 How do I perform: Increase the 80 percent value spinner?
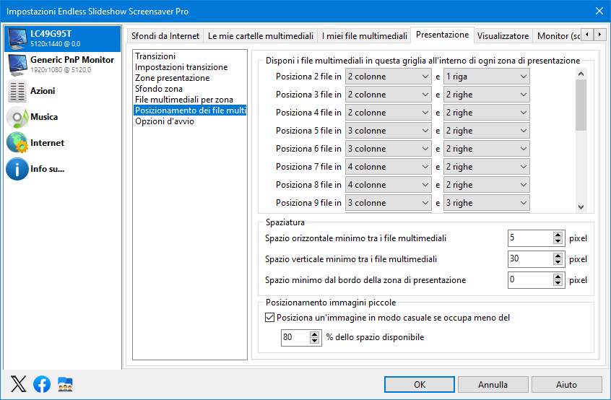pyautogui.click(x=314, y=334)
